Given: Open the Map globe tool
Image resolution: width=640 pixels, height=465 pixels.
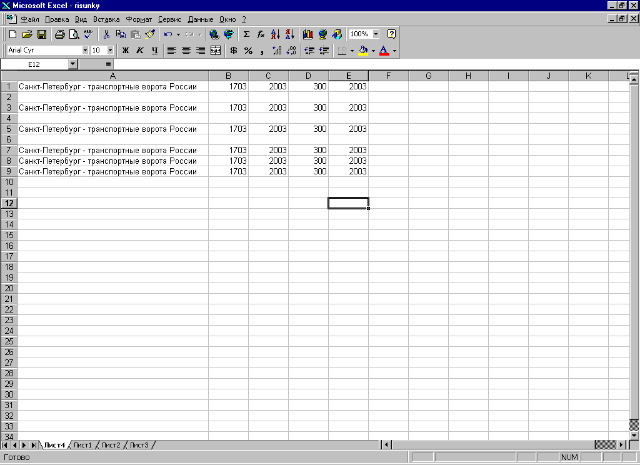Looking at the screenshot, I should pos(322,34).
